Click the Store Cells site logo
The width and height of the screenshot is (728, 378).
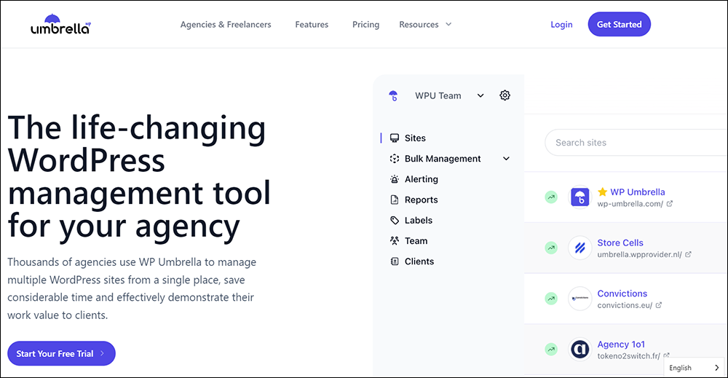click(580, 248)
